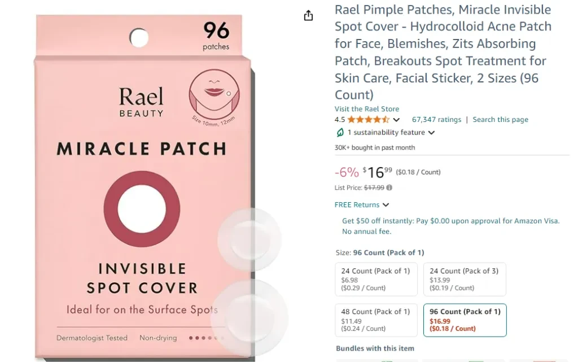
Task: Open the Amazon Visa $50 off offer
Action: (450, 226)
